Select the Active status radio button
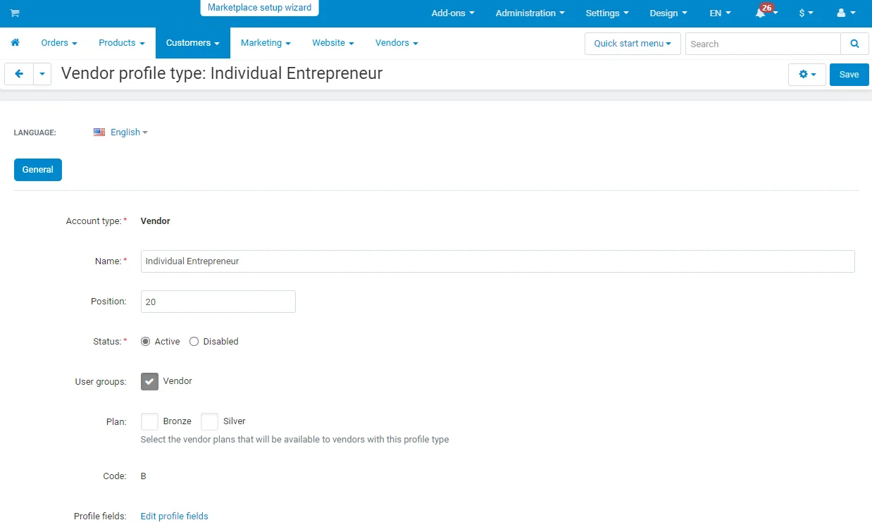This screenshot has height=532, width=872. pos(146,342)
